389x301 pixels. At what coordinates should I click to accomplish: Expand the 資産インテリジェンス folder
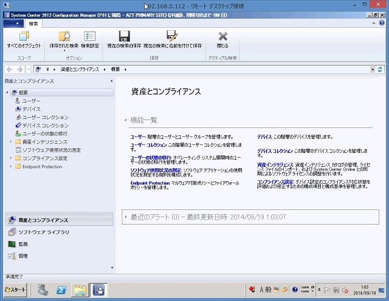(11, 142)
